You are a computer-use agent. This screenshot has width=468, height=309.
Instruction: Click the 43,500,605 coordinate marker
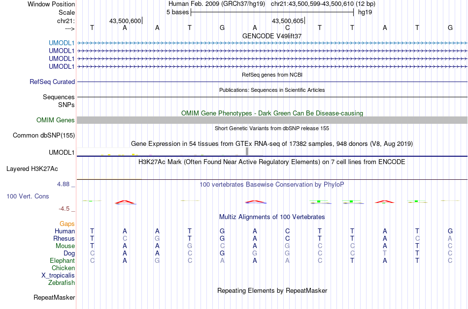coord(287,21)
